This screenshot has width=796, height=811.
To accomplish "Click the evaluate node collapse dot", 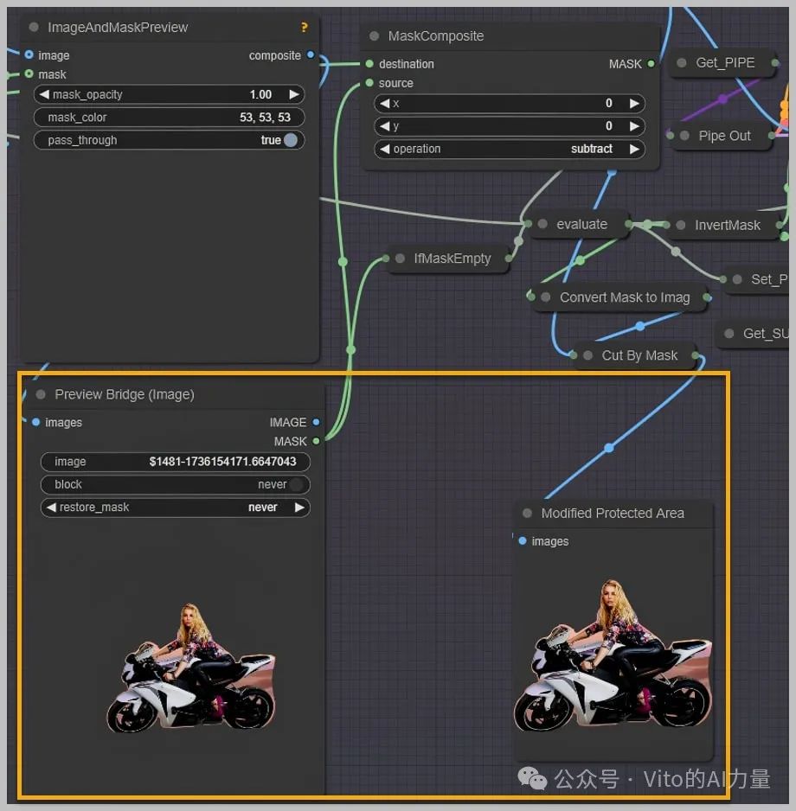I will (542, 224).
